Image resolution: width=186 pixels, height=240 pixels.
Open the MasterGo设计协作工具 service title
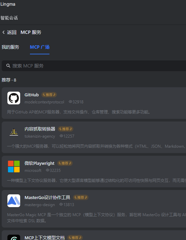click(x=47, y=197)
